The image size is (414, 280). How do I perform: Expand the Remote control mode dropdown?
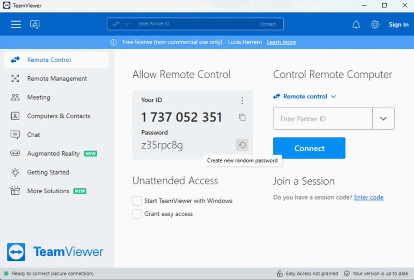334,96
